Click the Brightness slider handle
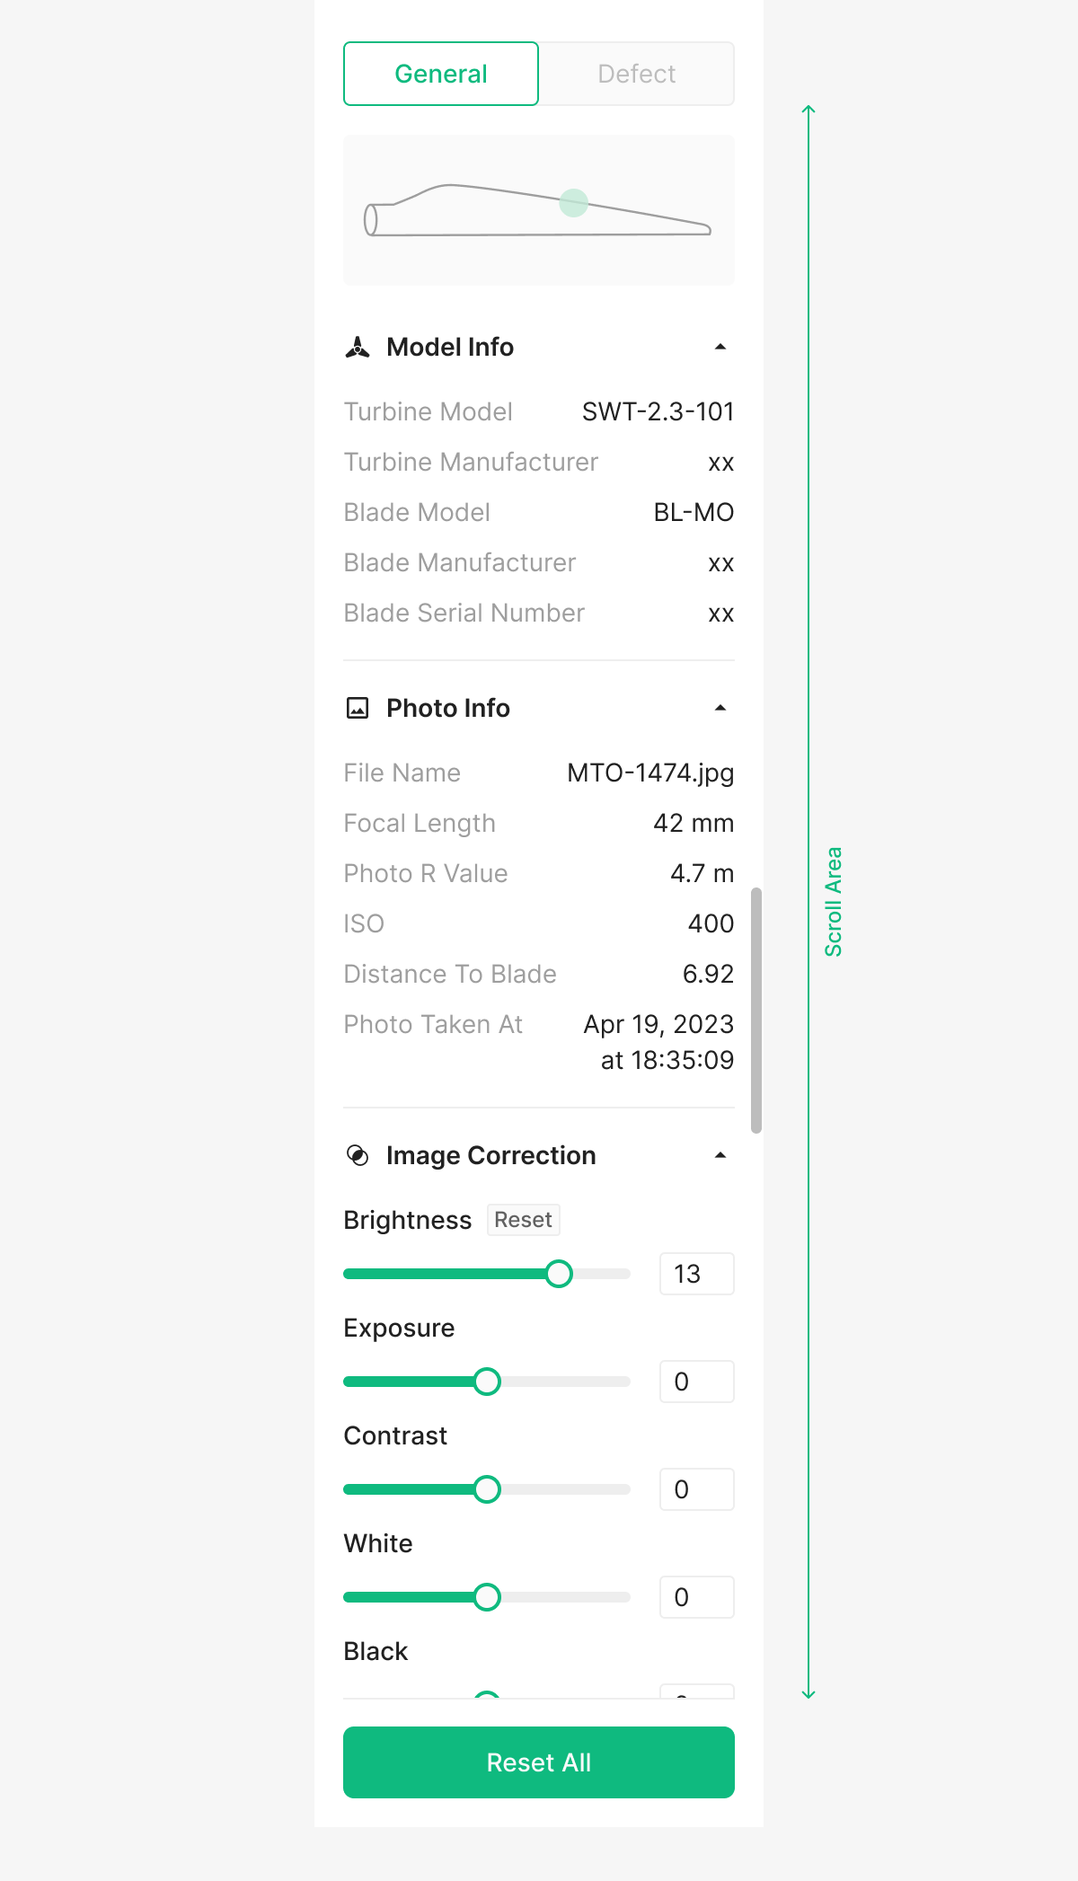The width and height of the screenshot is (1078, 1881). click(x=559, y=1274)
